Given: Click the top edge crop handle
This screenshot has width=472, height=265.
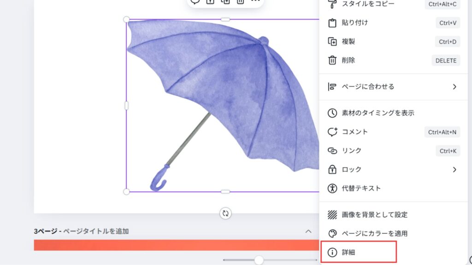Looking at the screenshot, I should (x=225, y=19).
